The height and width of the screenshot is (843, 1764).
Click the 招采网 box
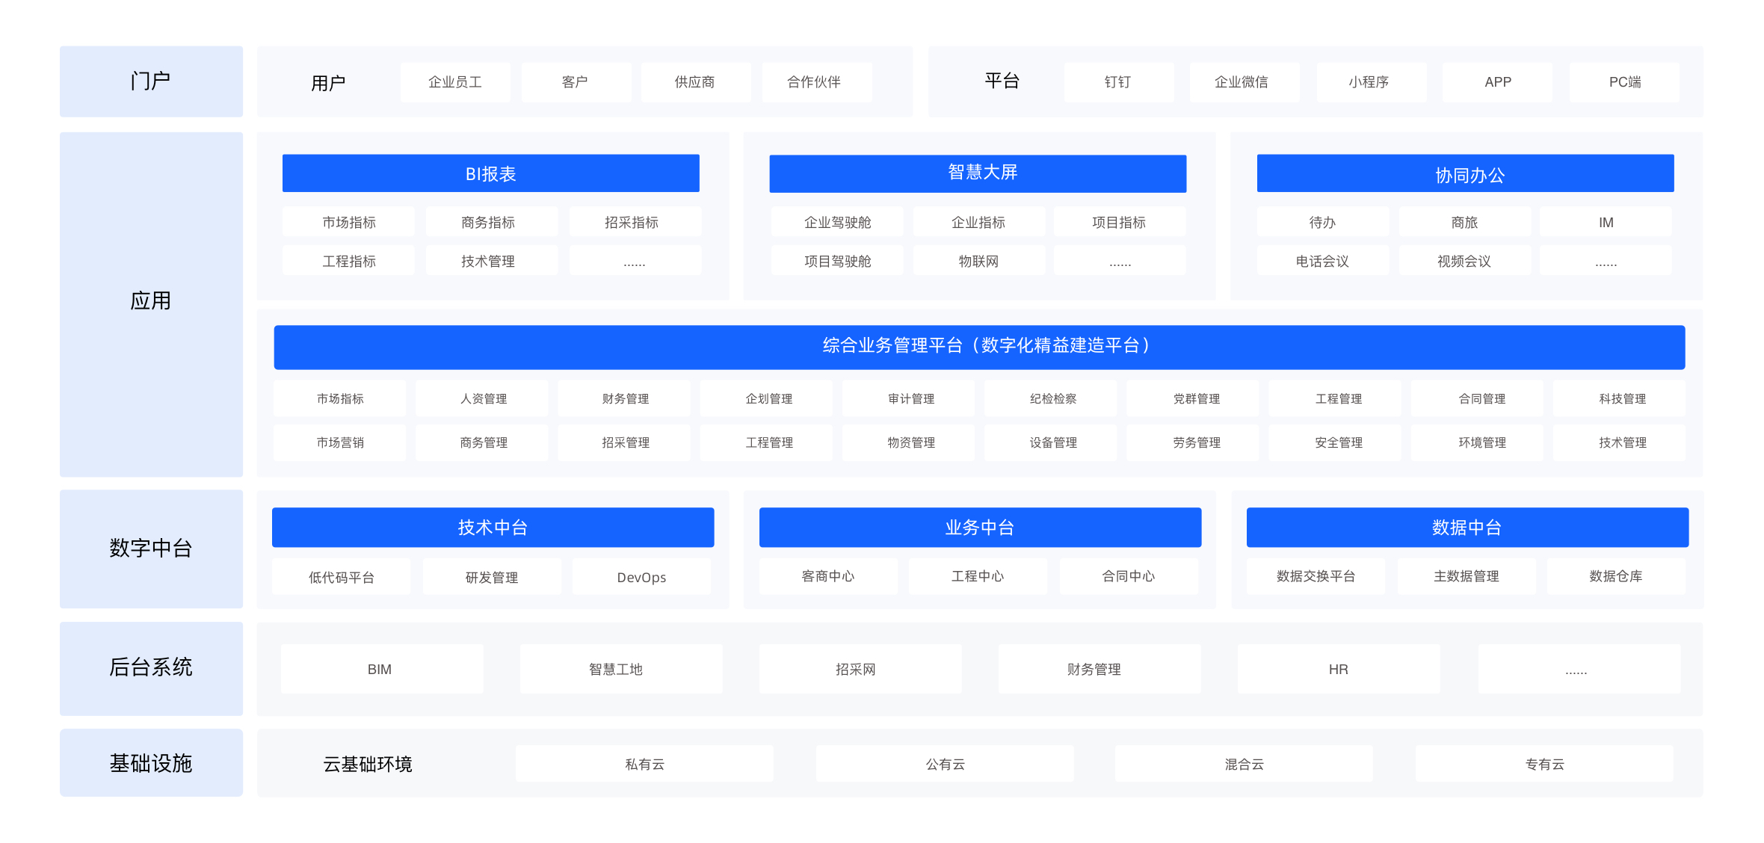[x=860, y=669]
